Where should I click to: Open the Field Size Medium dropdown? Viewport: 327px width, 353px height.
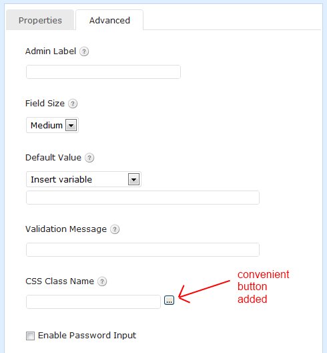(52, 125)
